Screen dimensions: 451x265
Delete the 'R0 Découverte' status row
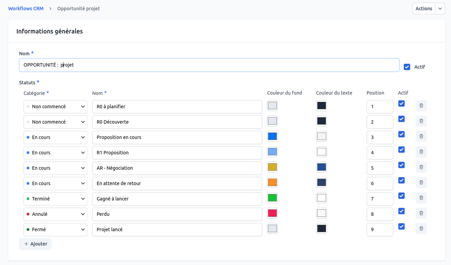[421, 121]
